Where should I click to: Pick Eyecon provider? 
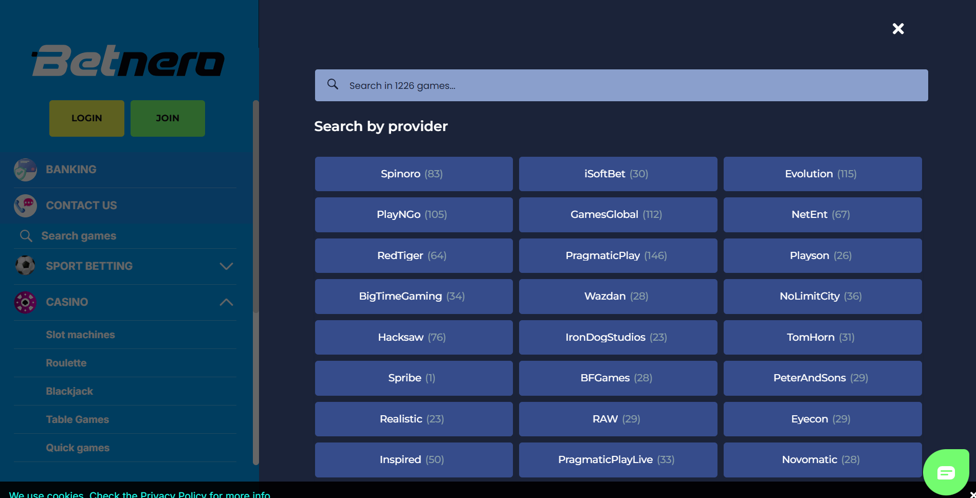pos(822,419)
